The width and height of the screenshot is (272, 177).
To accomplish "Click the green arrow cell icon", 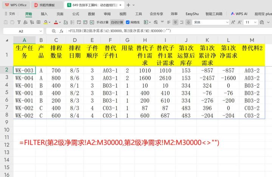I will coord(92,22).
